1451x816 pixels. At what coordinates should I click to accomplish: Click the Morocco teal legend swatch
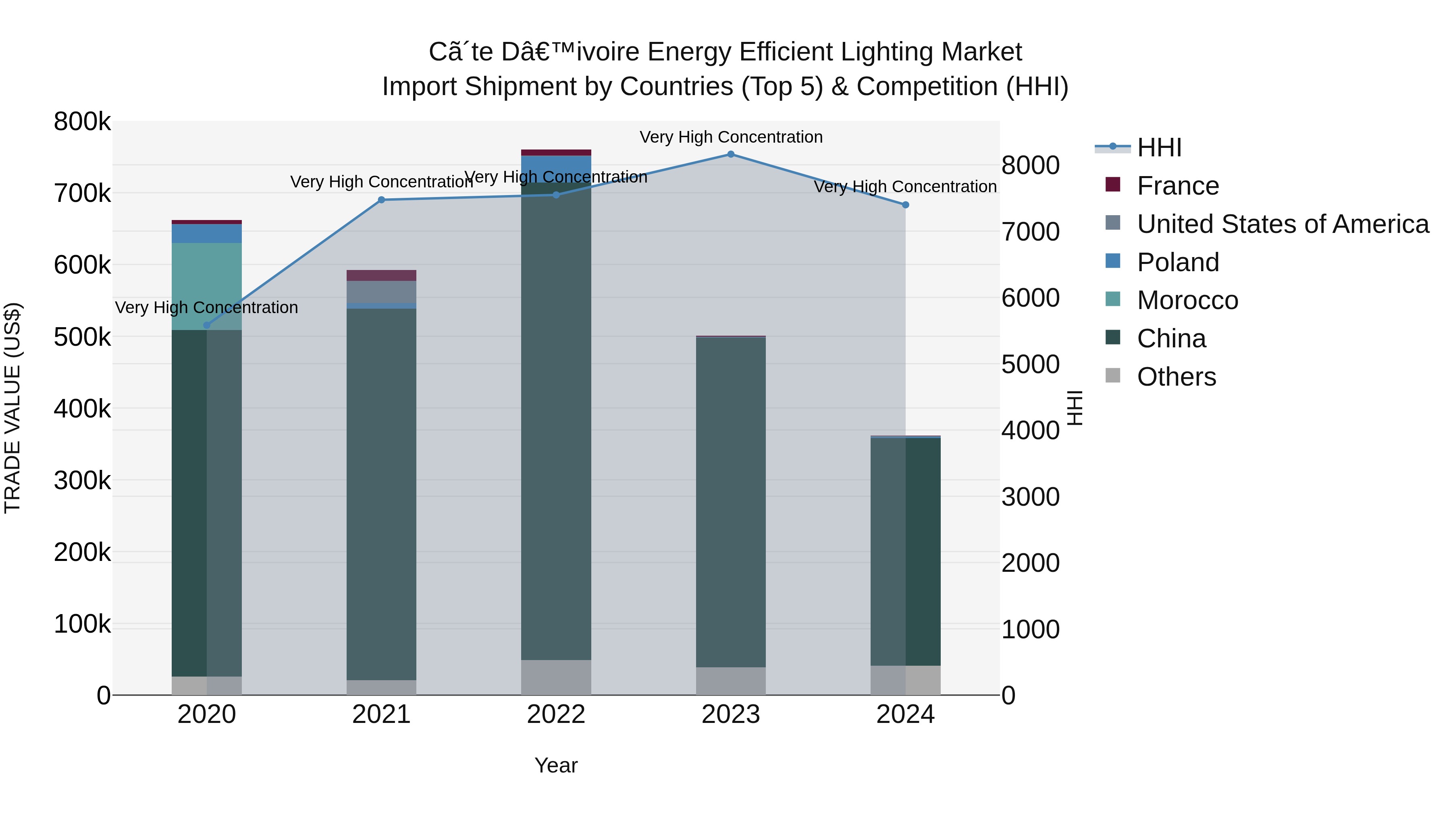[1113, 299]
